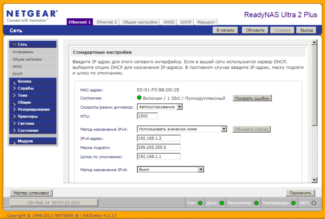
Task: Click the ReadyNAS Ultra 2 Plus title
Action: [281, 15]
